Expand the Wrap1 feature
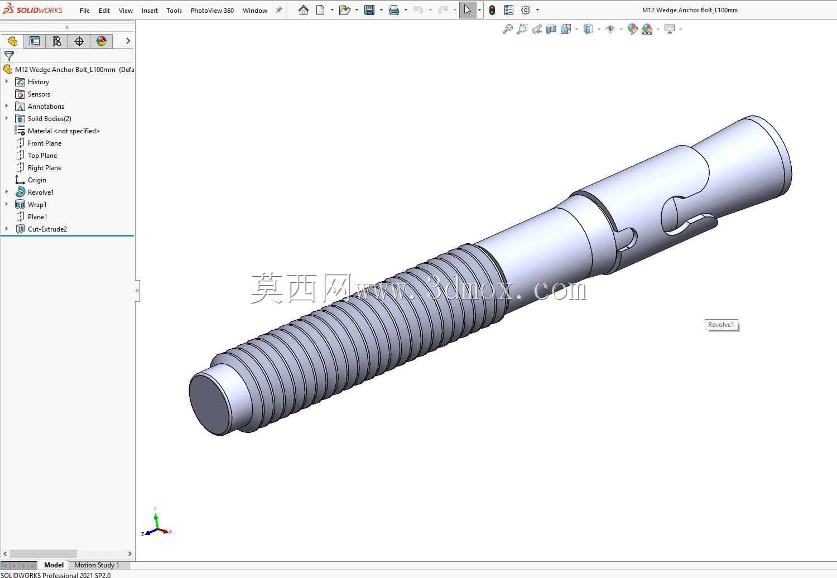The height and width of the screenshot is (578, 837). pyautogui.click(x=7, y=204)
